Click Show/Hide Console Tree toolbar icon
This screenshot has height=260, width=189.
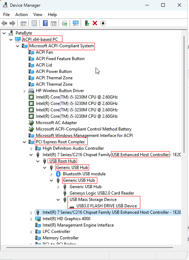[x=23, y=23]
